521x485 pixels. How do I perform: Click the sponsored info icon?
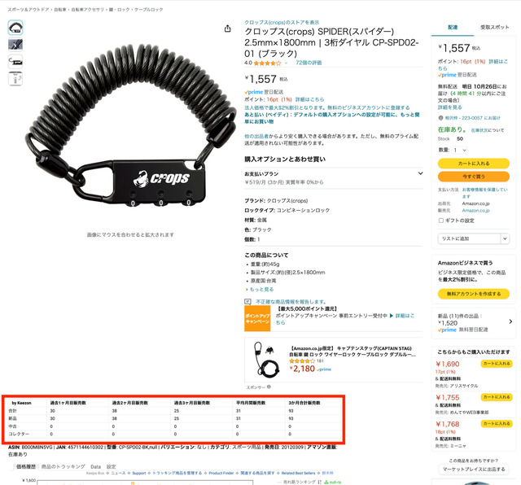269,387
